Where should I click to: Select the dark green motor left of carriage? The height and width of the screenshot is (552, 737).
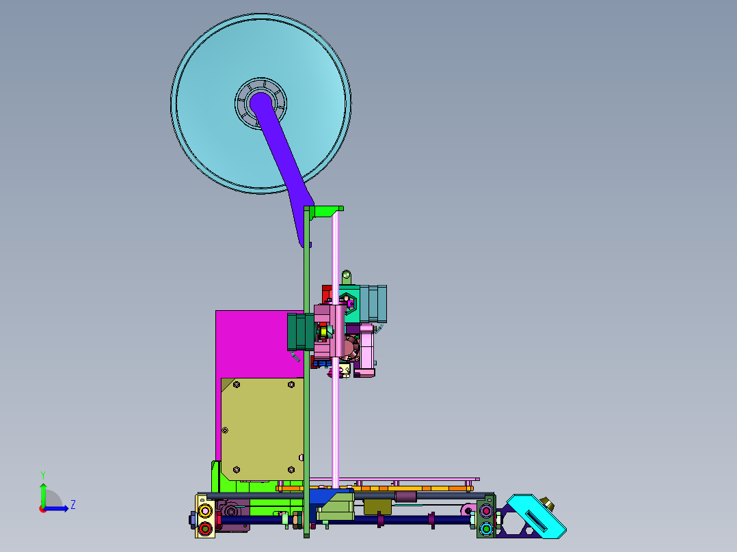tap(300, 332)
